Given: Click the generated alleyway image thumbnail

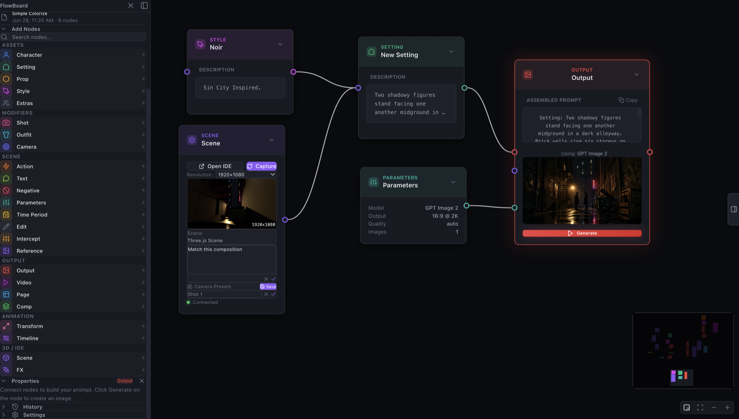Looking at the screenshot, I should [x=582, y=191].
